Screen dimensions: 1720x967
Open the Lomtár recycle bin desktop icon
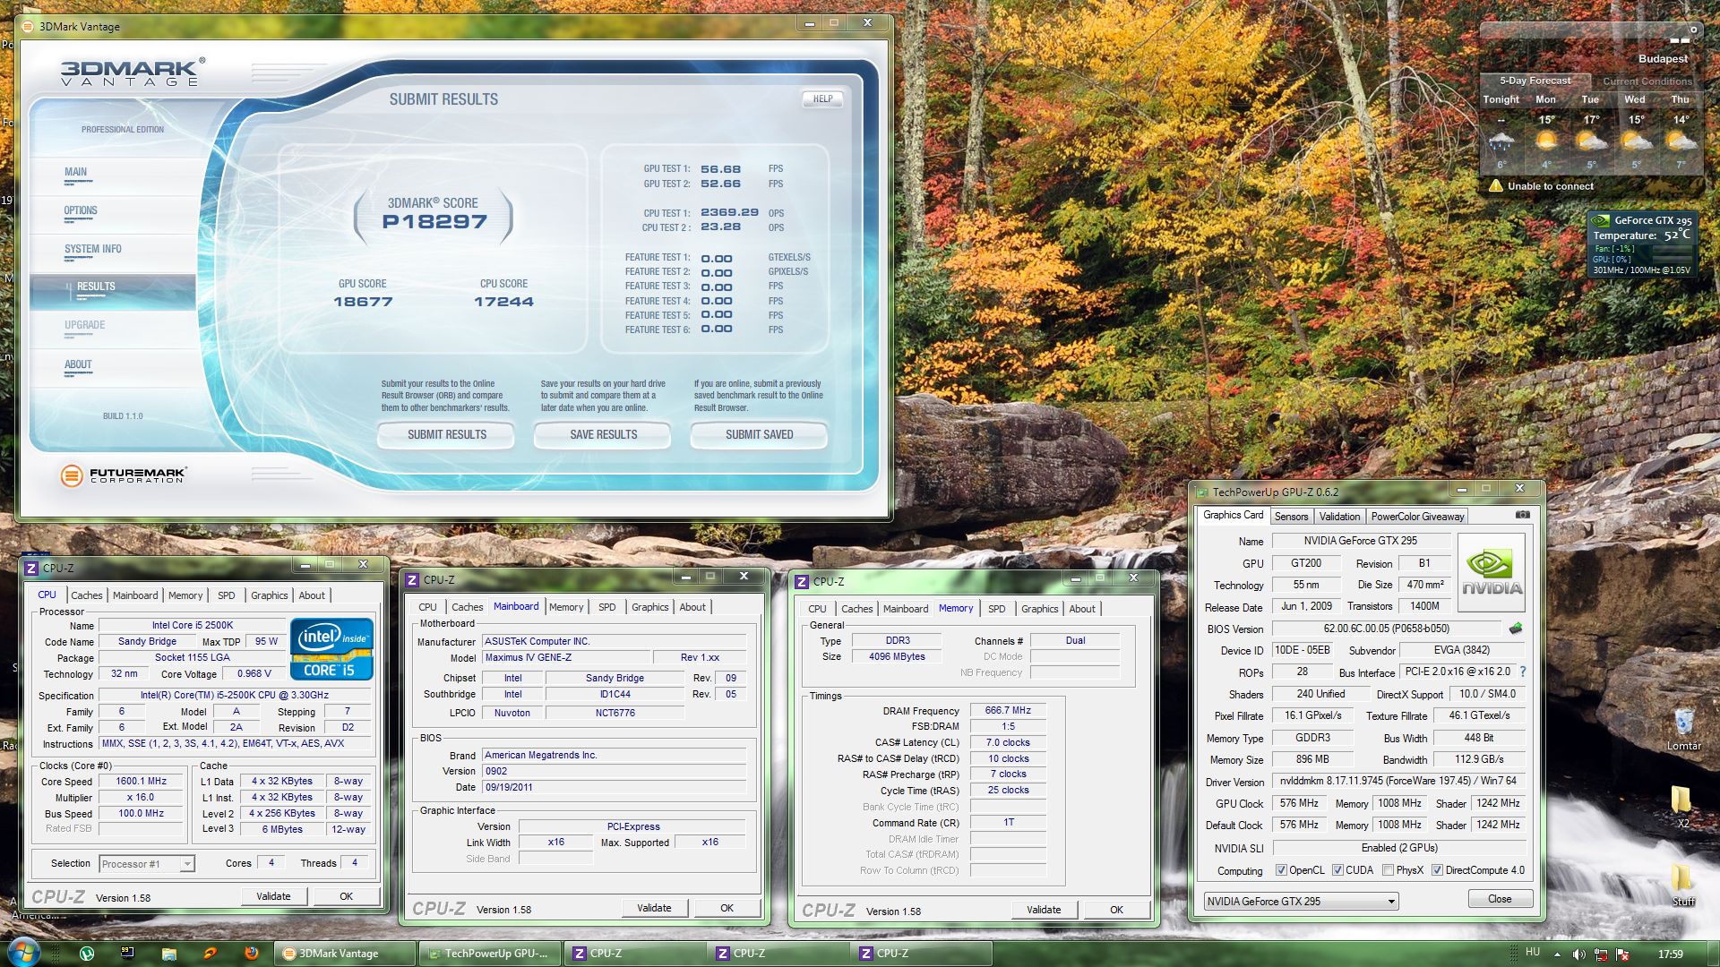1683,729
